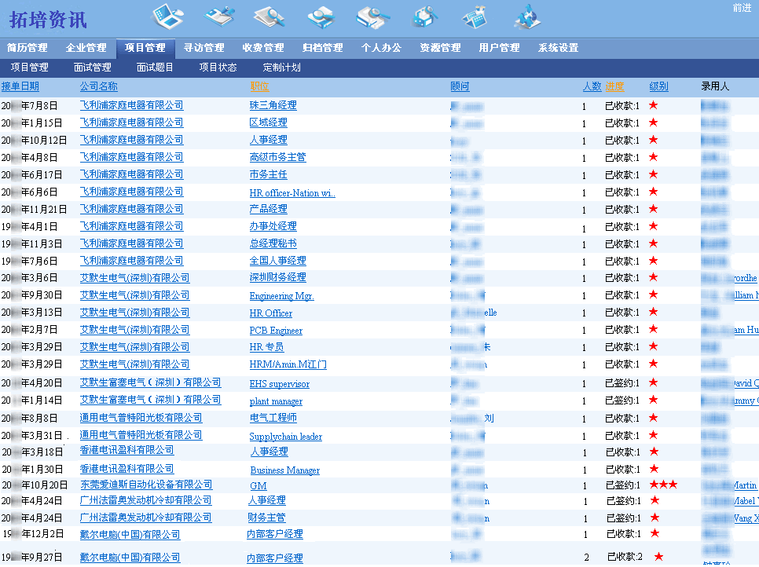
Task: Open the 产品经理 position link
Action: pyautogui.click(x=268, y=209)
